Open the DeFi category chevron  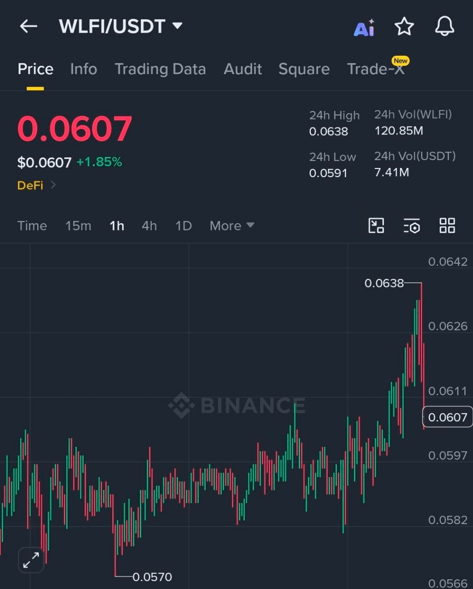[53, 185]
